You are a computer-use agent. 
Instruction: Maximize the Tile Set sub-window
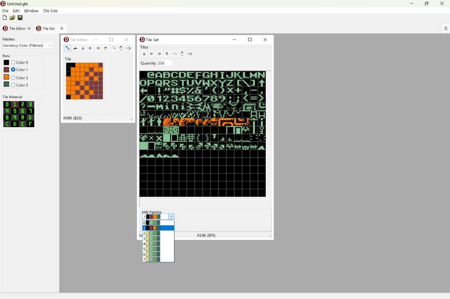(x=250, y=39)
